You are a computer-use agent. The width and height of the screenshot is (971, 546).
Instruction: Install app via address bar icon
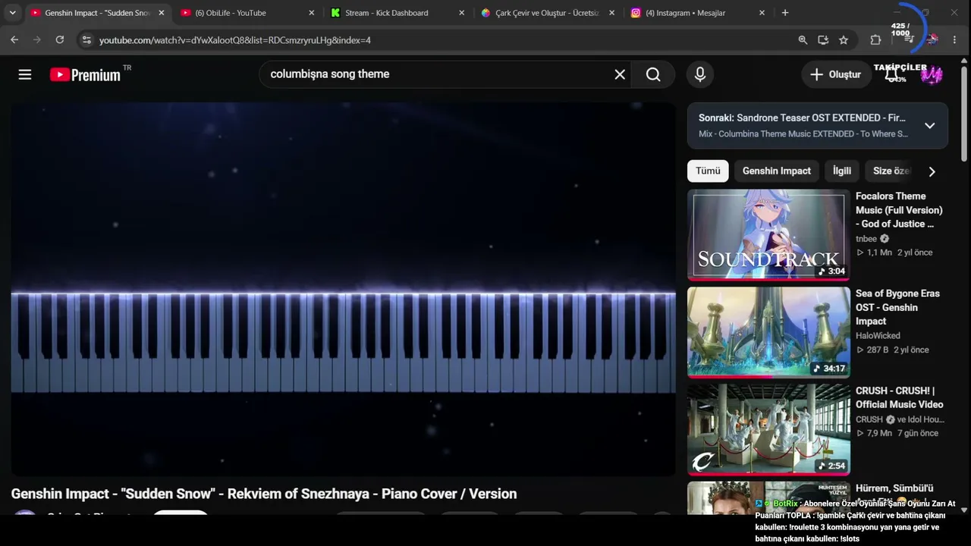(823, 40)
